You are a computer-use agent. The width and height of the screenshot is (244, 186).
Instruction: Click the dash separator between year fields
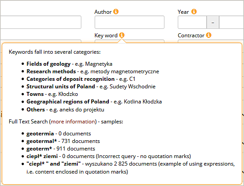click(x=213, y=22)
